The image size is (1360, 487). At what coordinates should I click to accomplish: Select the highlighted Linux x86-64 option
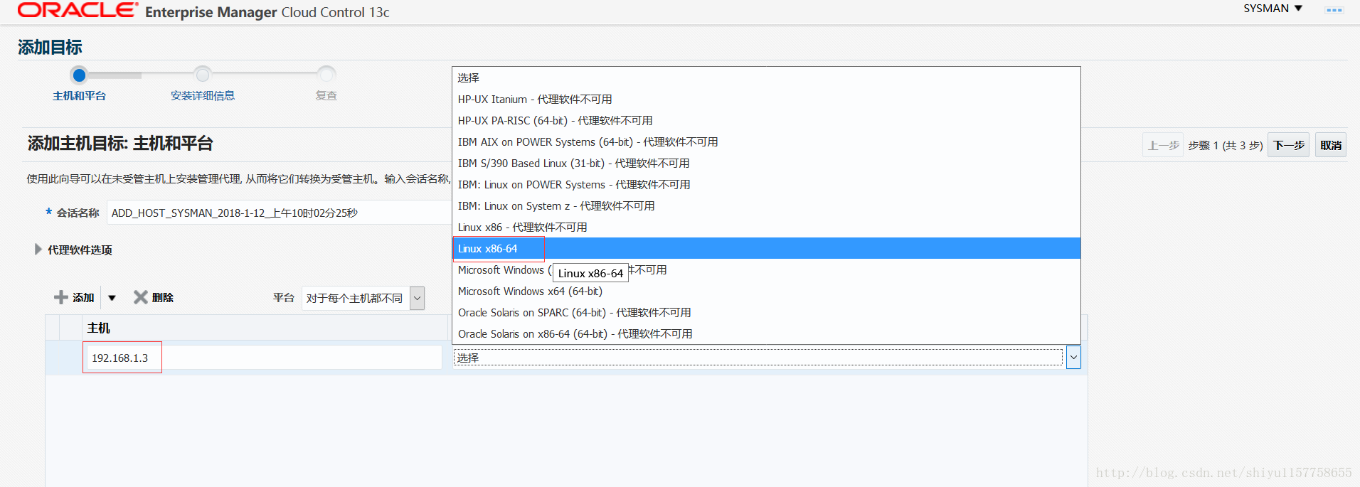(x=766, y=248)
